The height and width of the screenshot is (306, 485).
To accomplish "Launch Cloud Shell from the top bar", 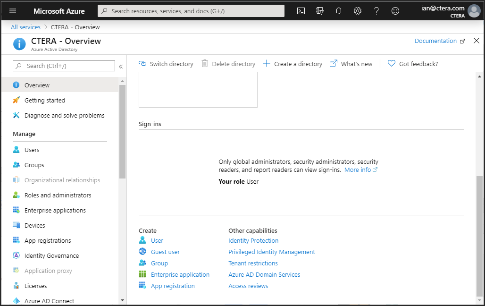I will point(301,11).
